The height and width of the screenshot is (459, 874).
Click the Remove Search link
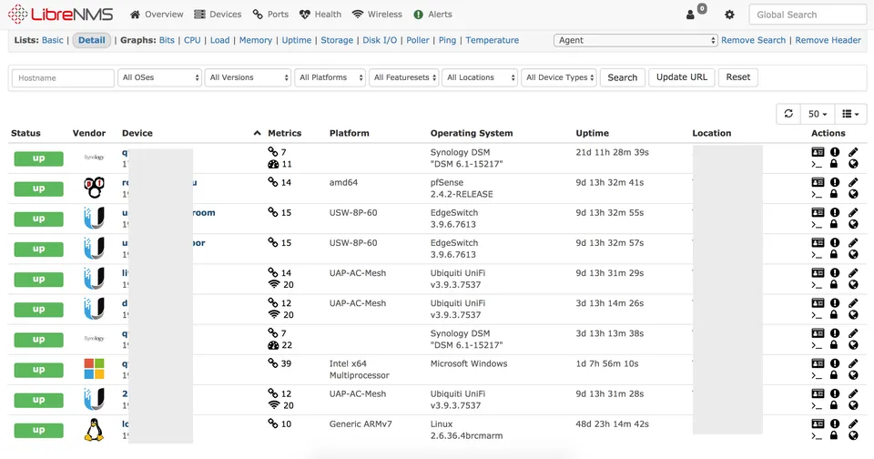(753, 40)
